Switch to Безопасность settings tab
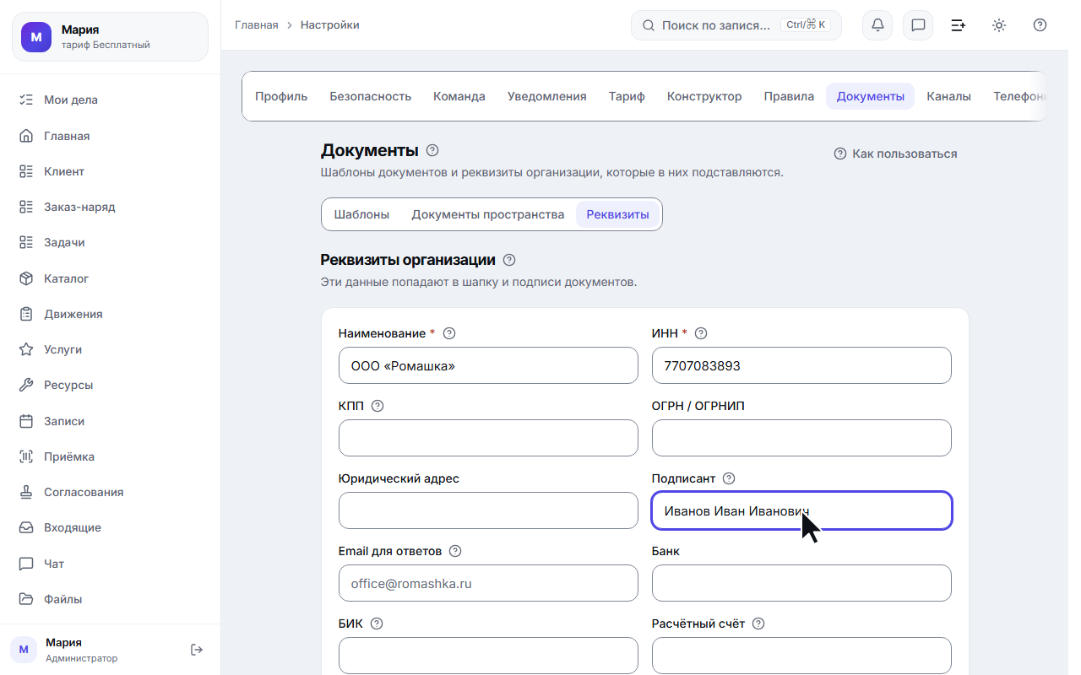The image size is (1081, 675). click(x=370, y=96)
